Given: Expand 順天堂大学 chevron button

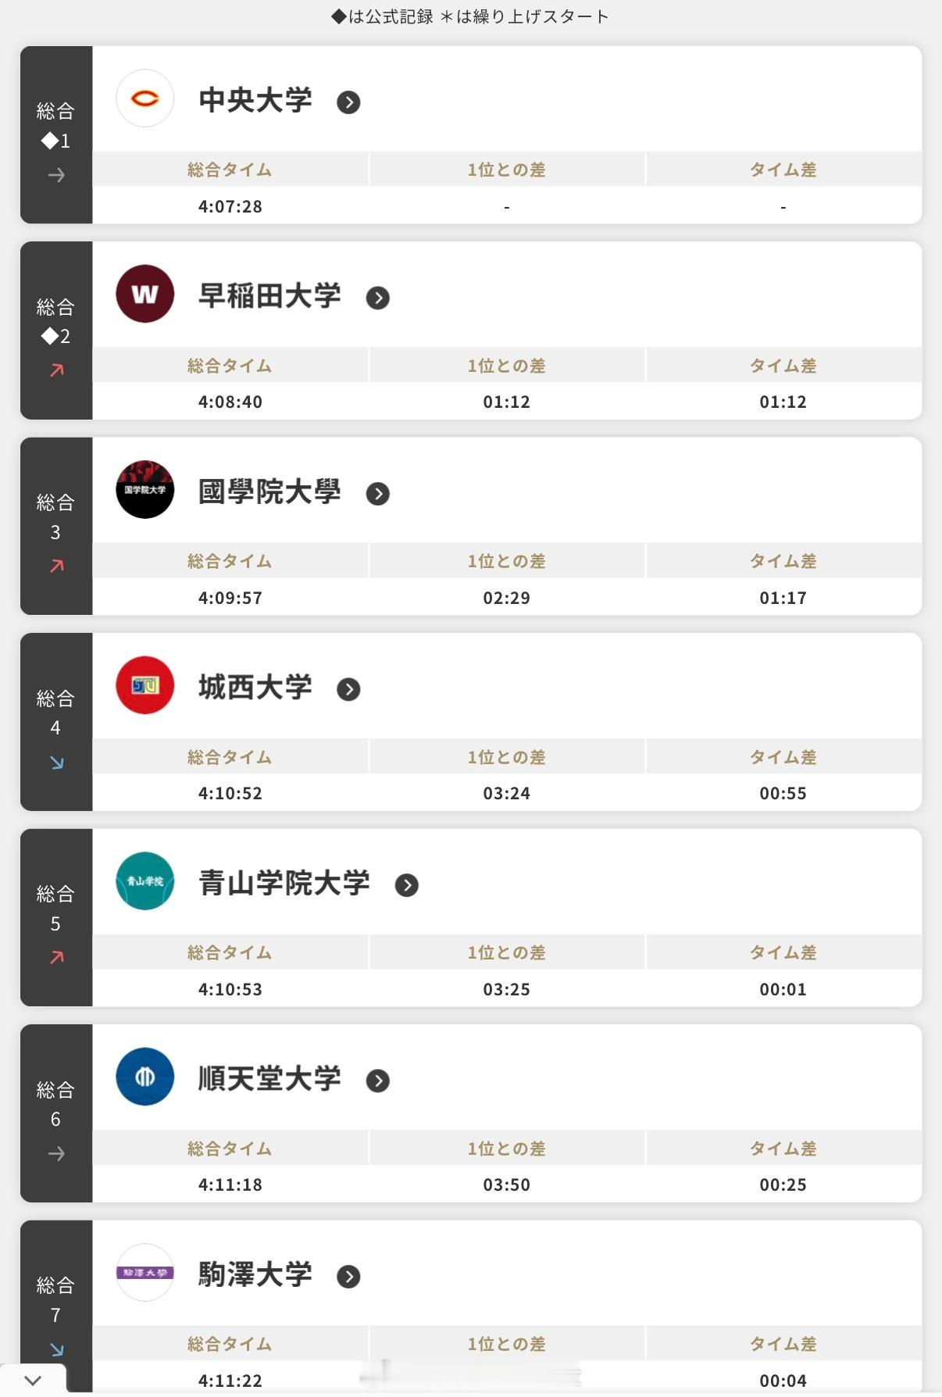Looking at the screenshot, I should [x=378, y=1081].
